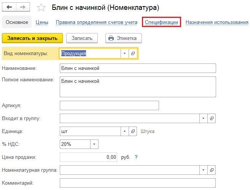
Task: Click the back navigation arrow
Action: point(9,7)
